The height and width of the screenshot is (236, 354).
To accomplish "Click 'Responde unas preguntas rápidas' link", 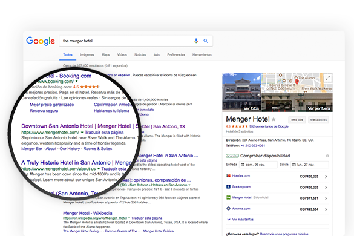I will click(284, 234).
